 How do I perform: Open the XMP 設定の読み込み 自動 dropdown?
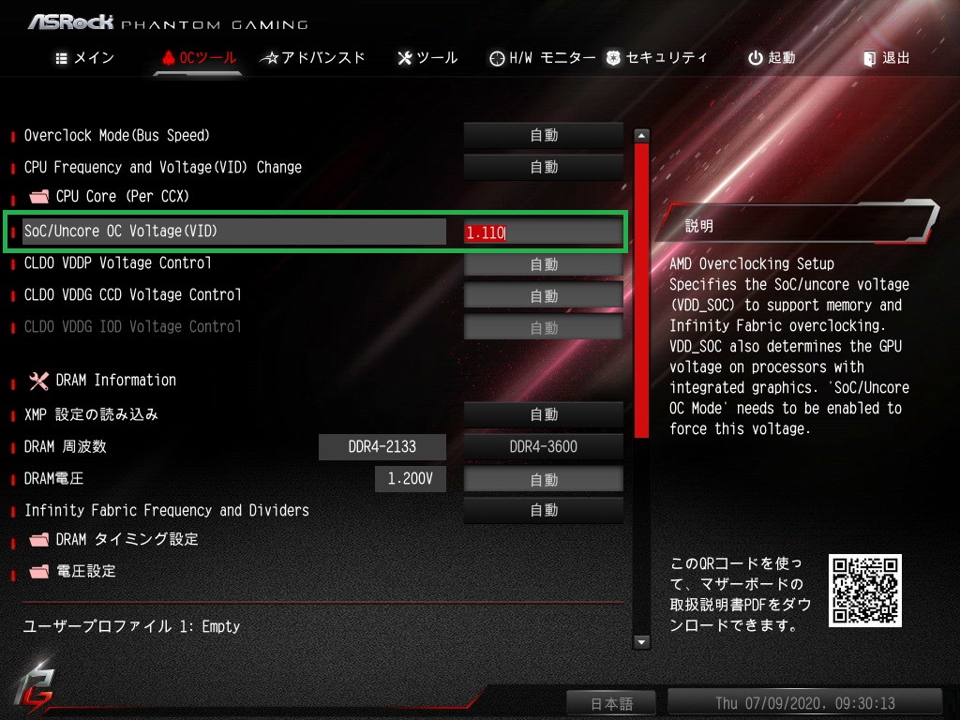[x=544, y=414]
